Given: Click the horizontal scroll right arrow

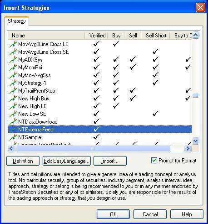Looking at the screenshot, I should [188, 148].
